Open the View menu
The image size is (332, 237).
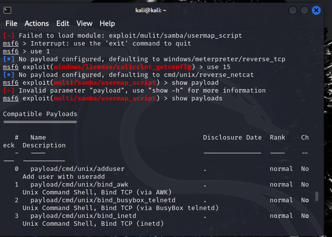pyautogui.click(x=84, y=23)
